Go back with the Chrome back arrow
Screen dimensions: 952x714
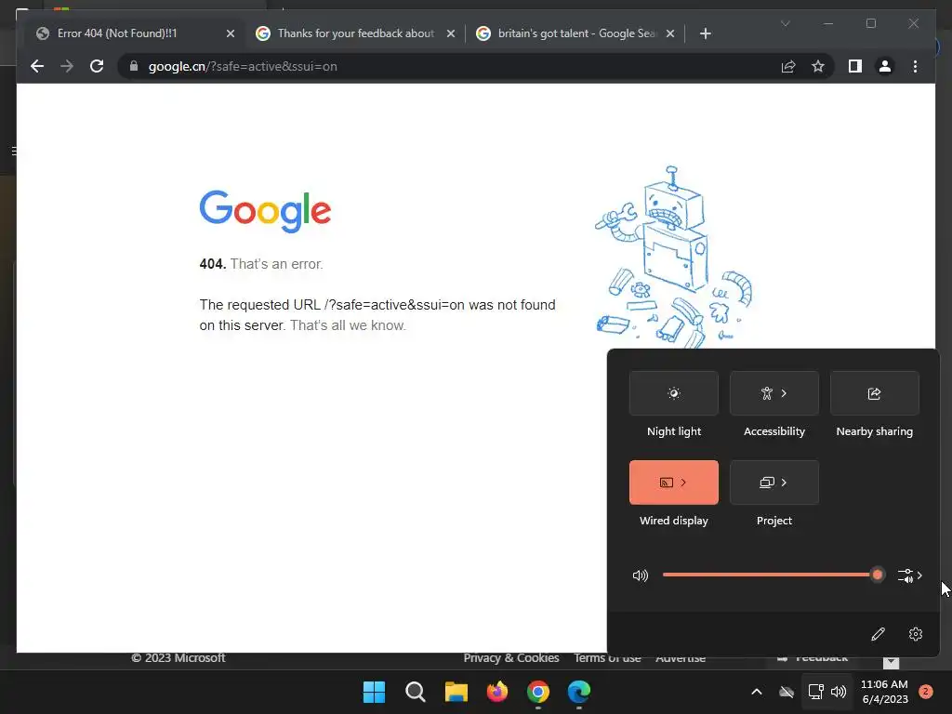[37, 66]
